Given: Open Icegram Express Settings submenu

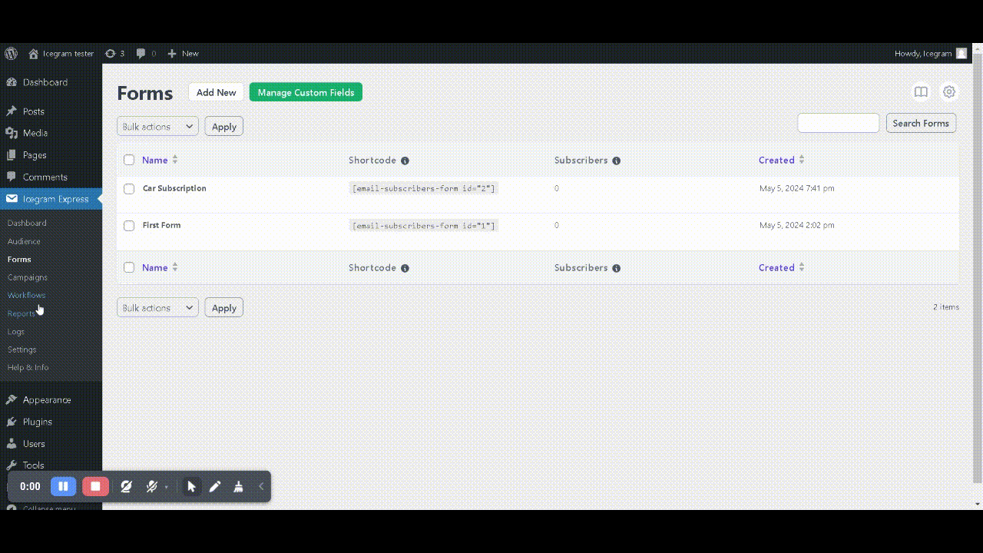Looking at the screenshot, I should (x=22, y=349).
